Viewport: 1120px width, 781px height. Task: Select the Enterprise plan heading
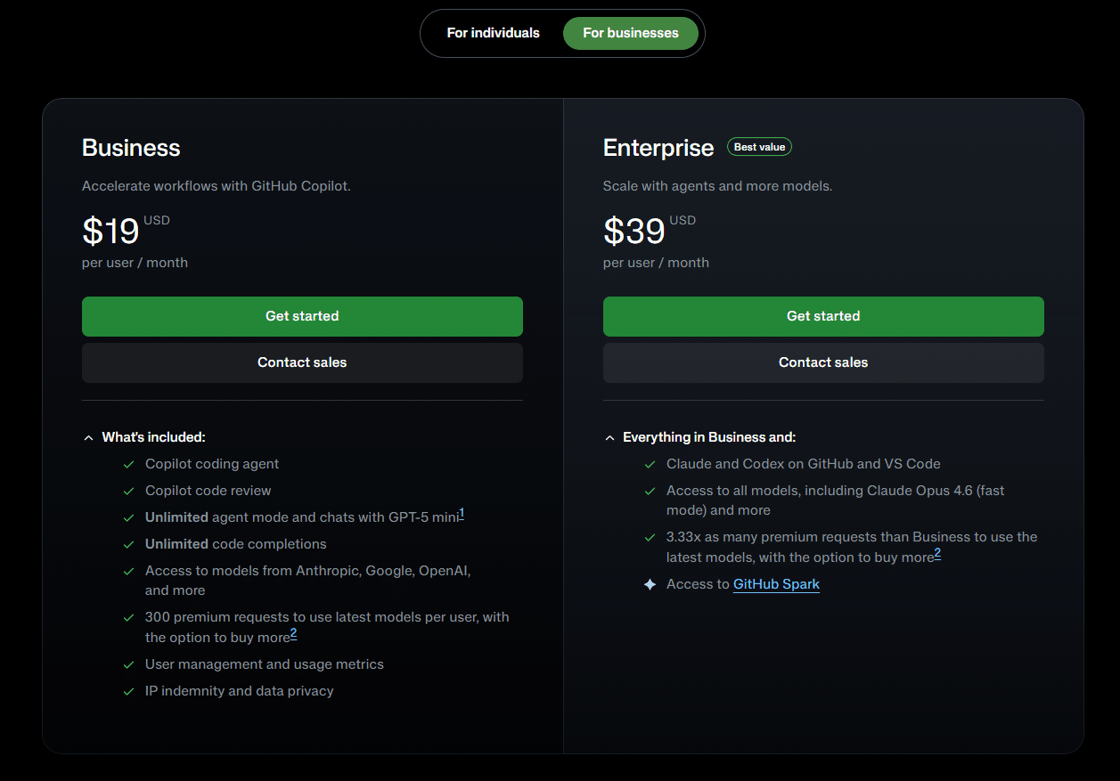(658, 147)
